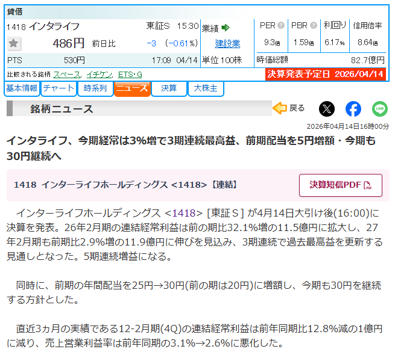The width and height of the screenshot is (395, 358).
Task: View the 大株主 tab
Action: pyautogui.click(x=206, y=88)
